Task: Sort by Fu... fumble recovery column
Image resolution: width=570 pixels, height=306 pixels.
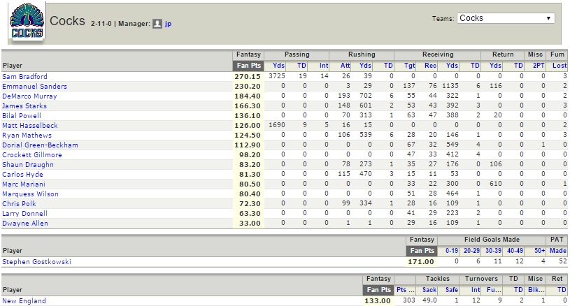Action: [494, 290]
